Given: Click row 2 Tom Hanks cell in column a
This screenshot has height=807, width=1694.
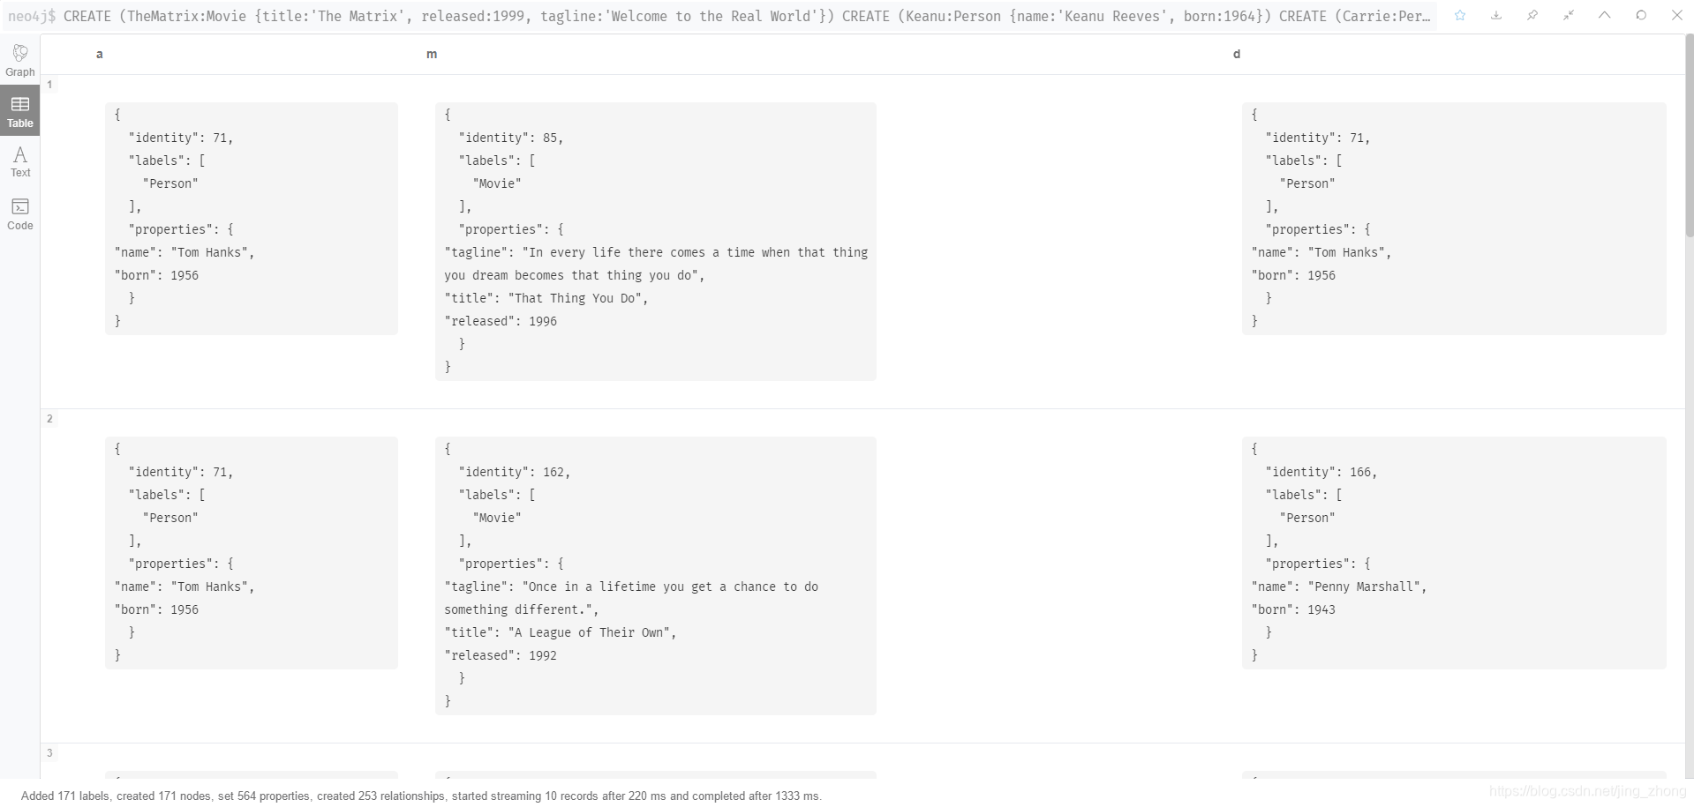Looking at the screenshot, I should [x=252, y=552].
